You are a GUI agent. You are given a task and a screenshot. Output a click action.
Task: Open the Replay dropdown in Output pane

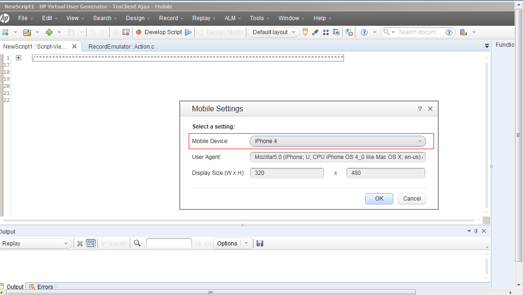36,244
